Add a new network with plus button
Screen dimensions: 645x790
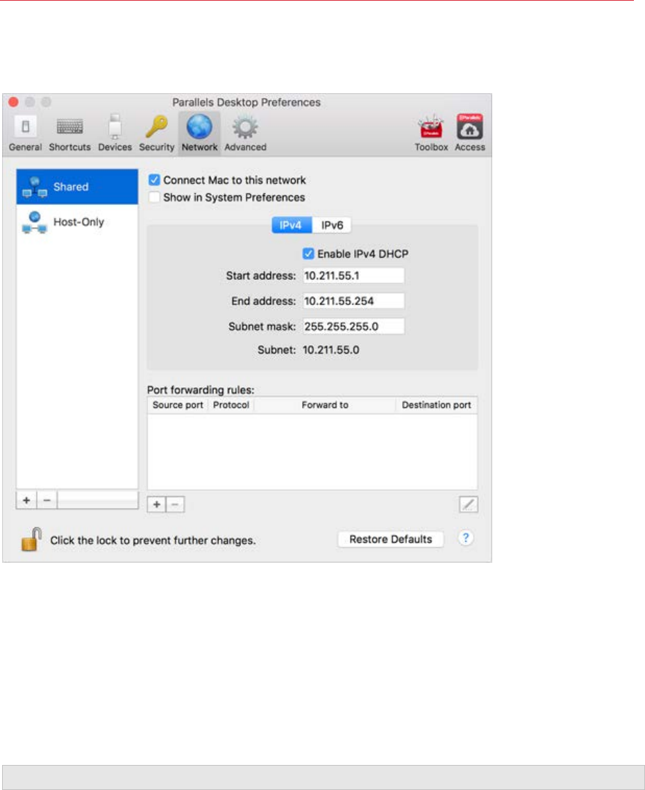(x=26, y=500)
